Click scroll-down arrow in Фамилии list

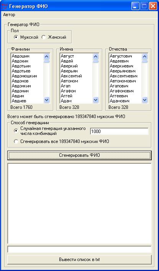(47, 100)
